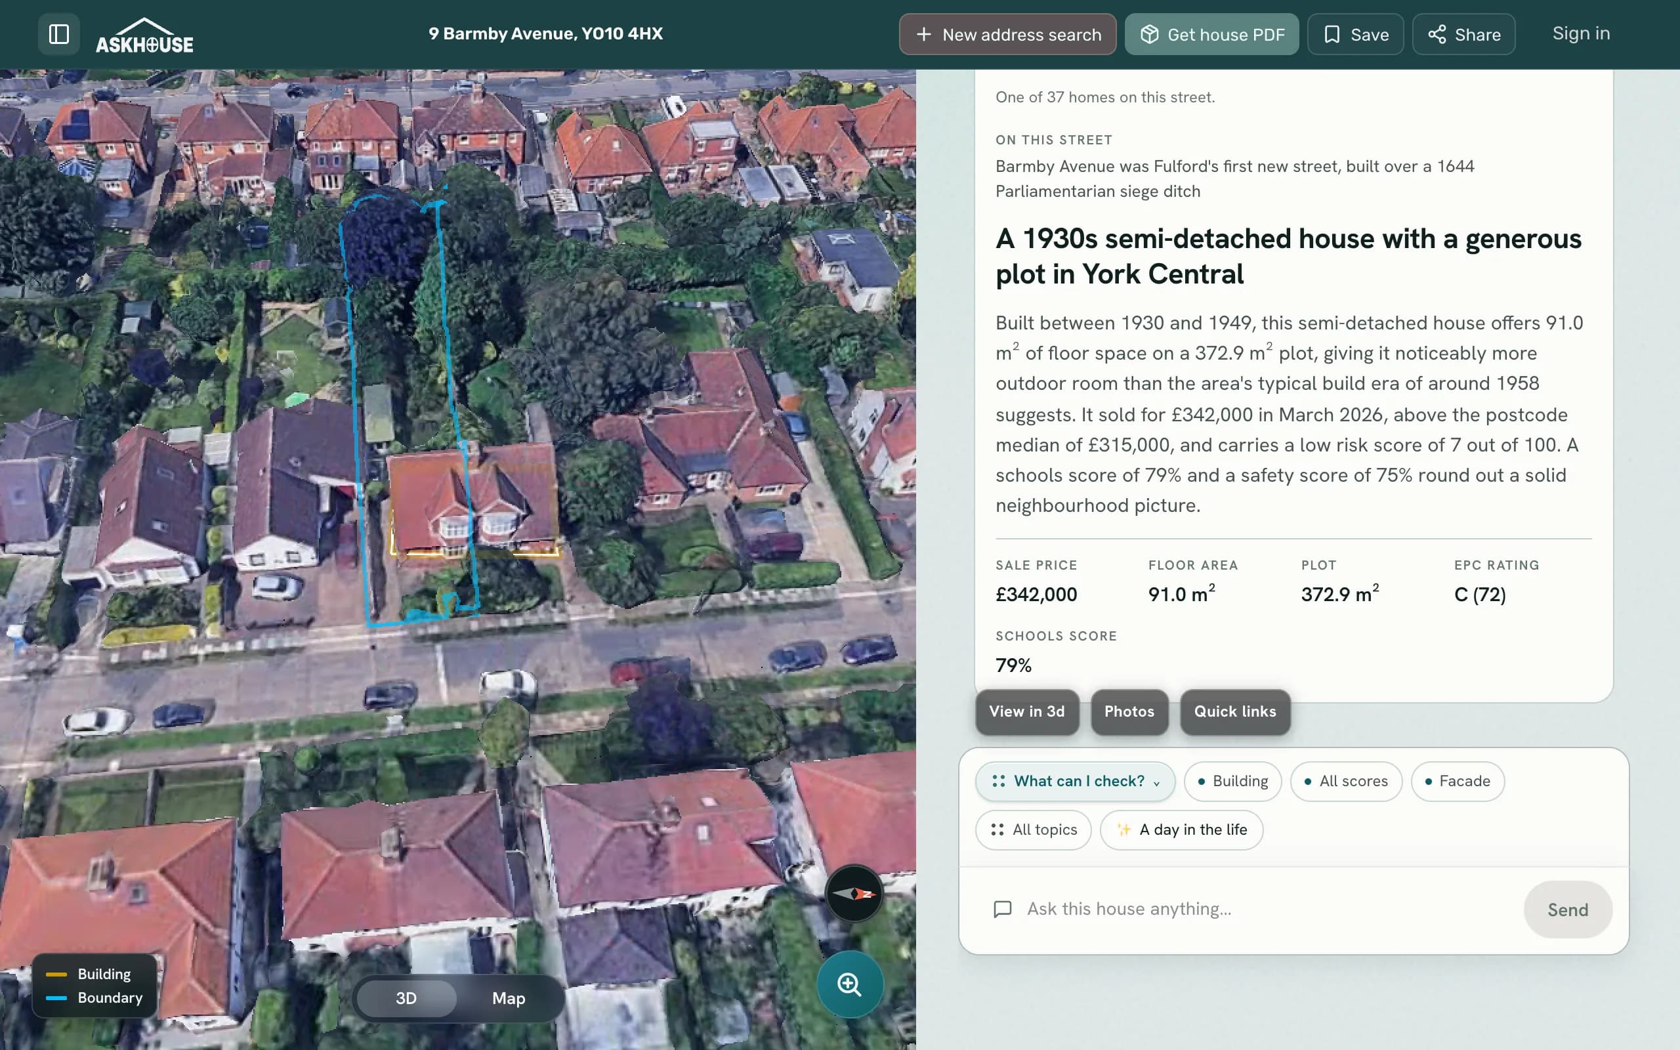
Task: Click the compass orientation control
Action: point(854,893)
